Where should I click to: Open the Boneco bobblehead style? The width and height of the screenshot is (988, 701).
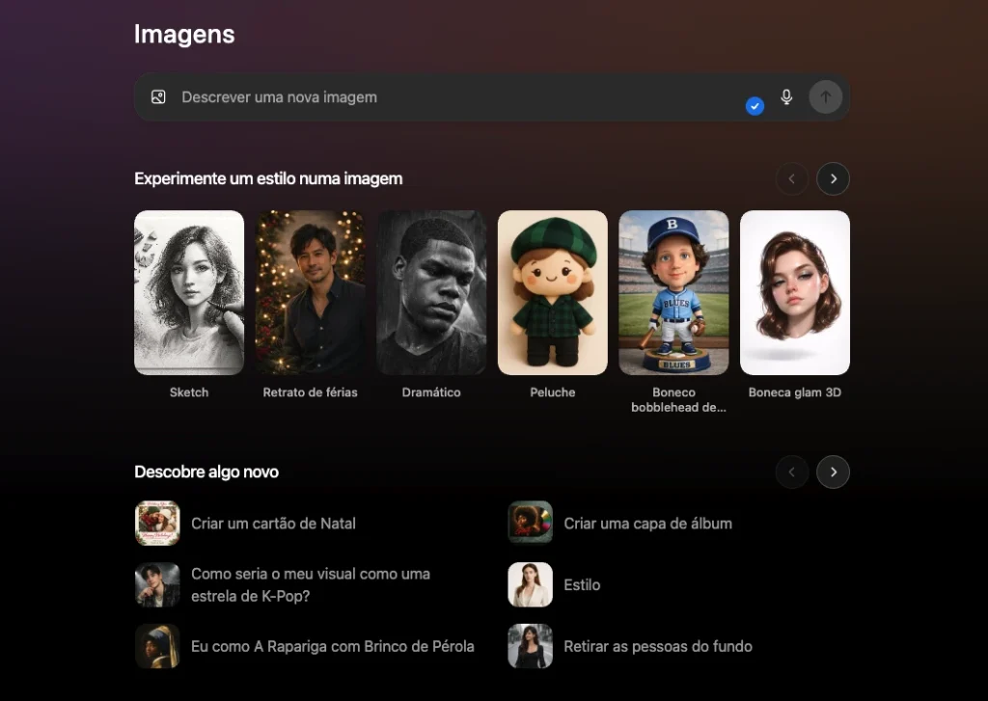pos(673,292)
